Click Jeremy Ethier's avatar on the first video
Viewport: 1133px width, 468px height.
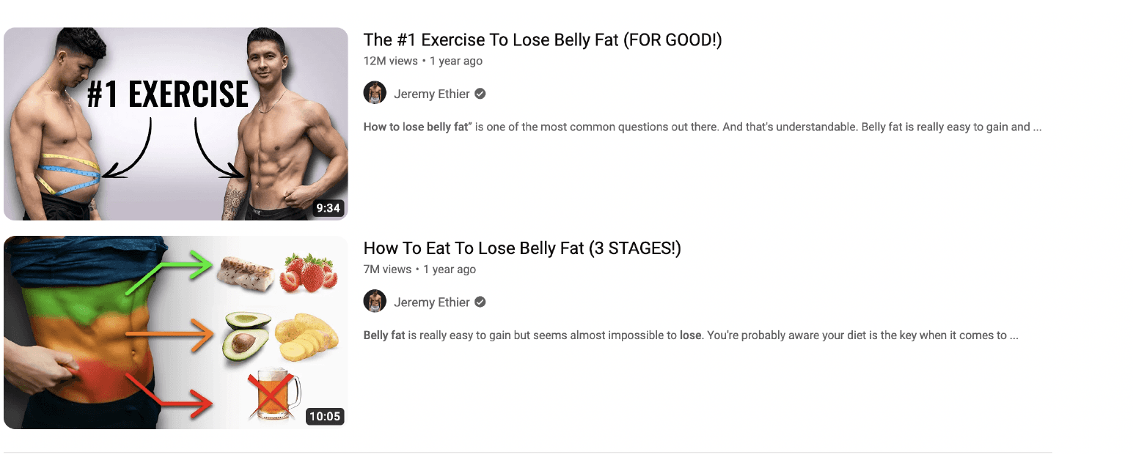pos(375,93)
